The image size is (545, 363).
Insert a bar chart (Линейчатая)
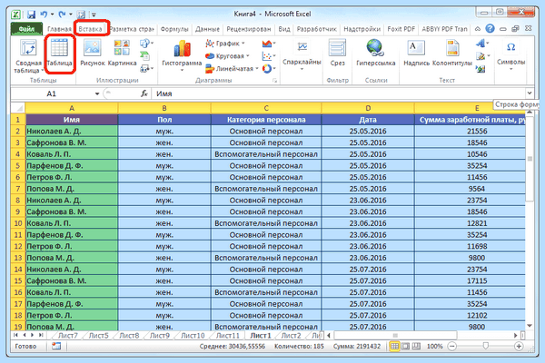(232, 68)
